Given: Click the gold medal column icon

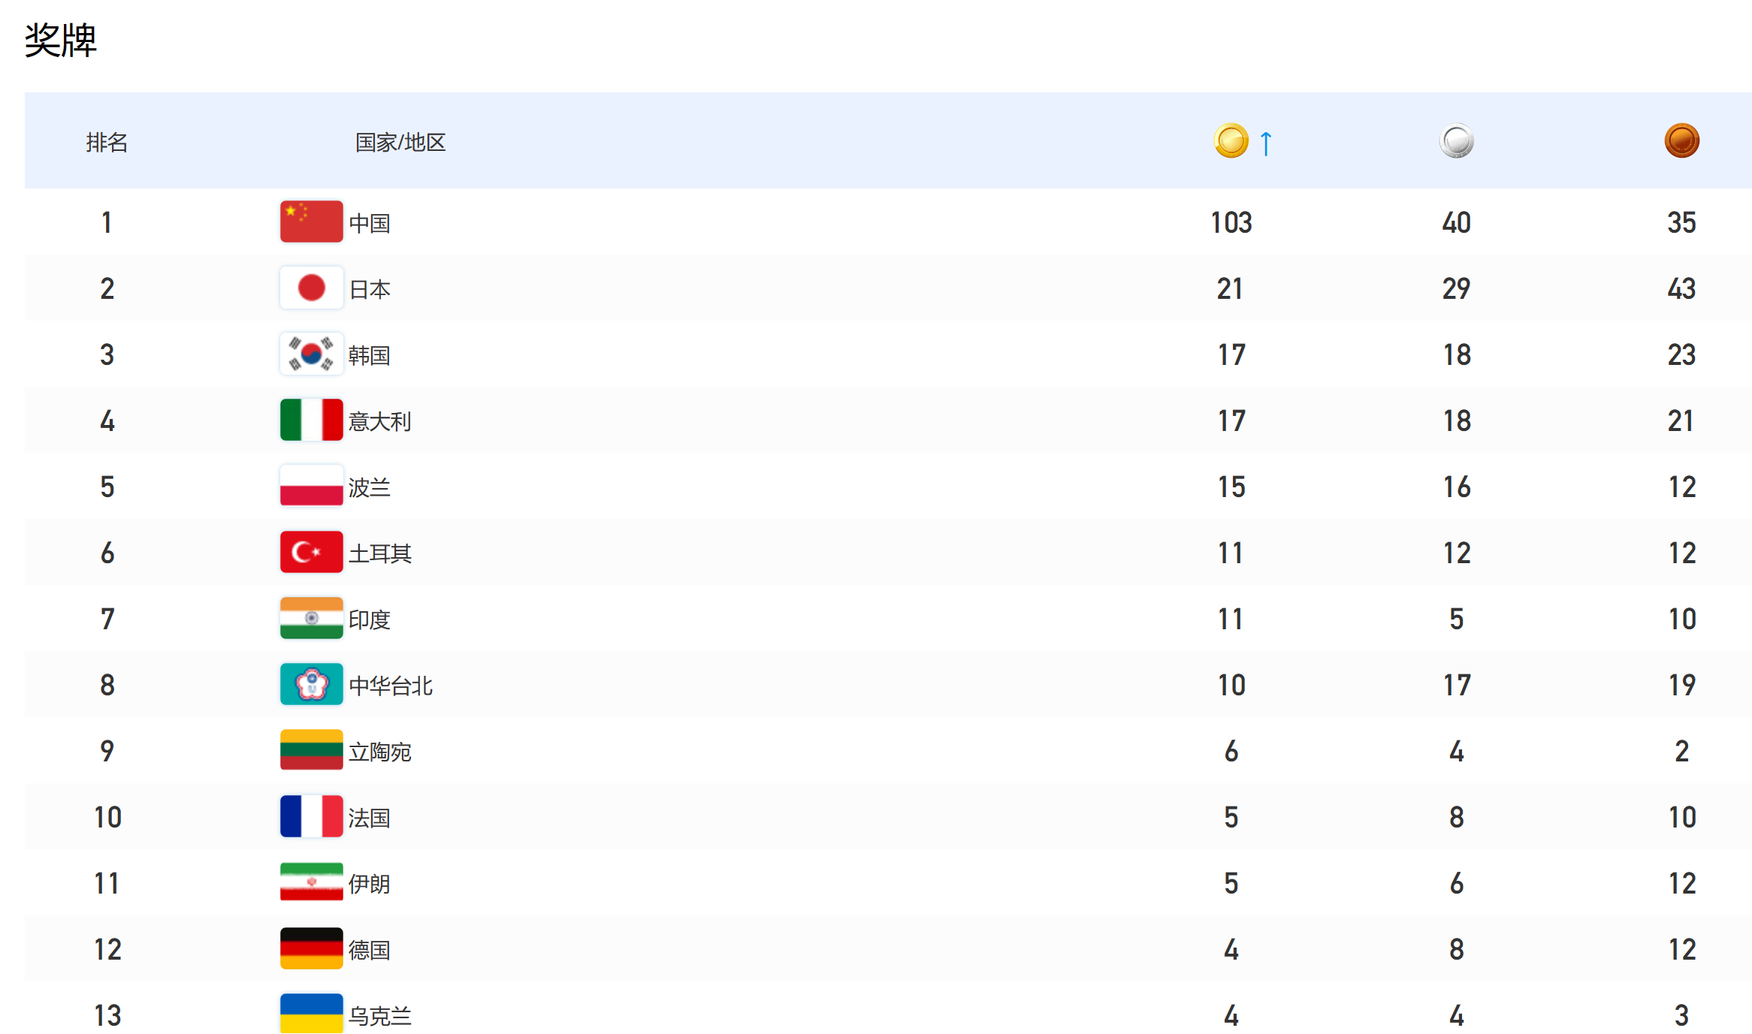Looking at the screenshot, I should [x=1231, y=141].
